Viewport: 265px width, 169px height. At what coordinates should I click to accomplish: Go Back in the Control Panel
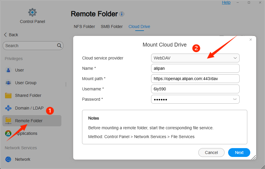pyautogui.click(x=11, y=35)
